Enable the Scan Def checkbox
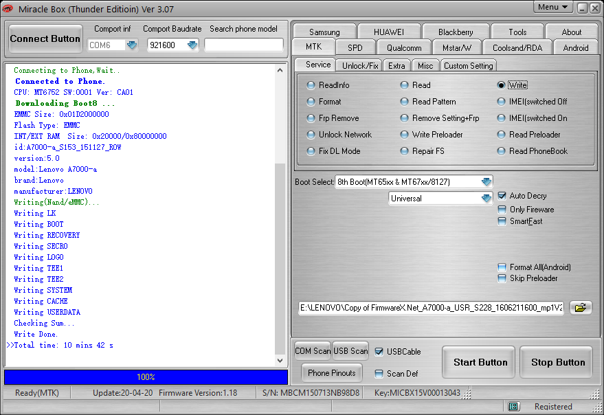The width and height of the screenshot is (604, 415). click(x=379, y=373)
